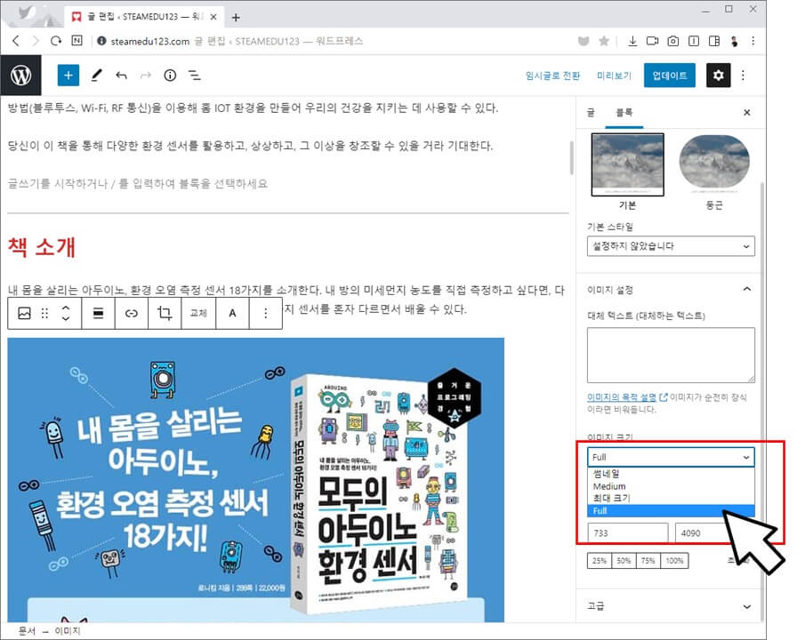
Task: Undo the last change
Action: (121, 76)
